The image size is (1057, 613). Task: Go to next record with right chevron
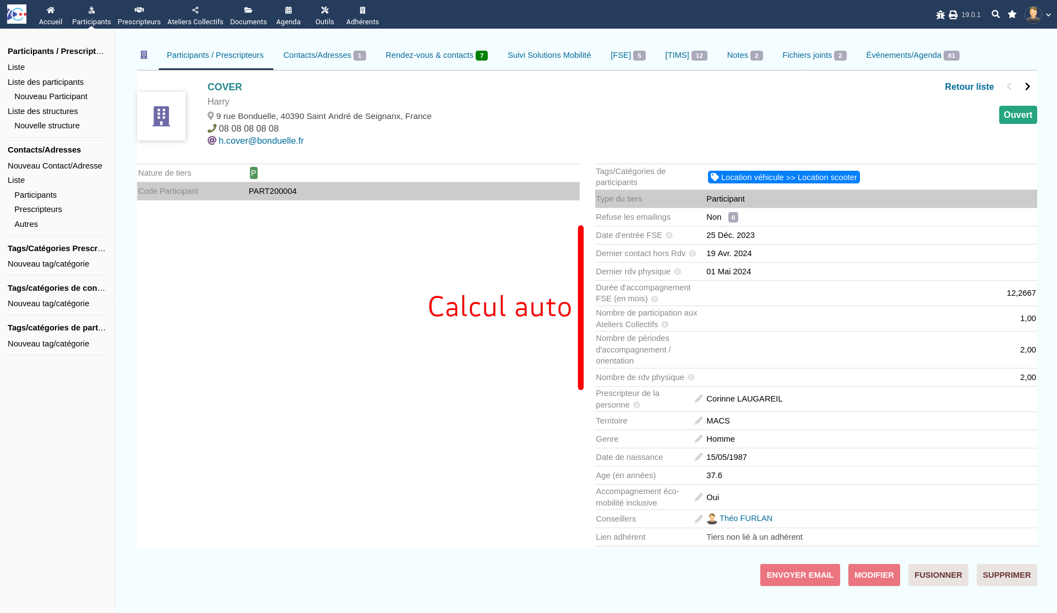pos(1027,86)
